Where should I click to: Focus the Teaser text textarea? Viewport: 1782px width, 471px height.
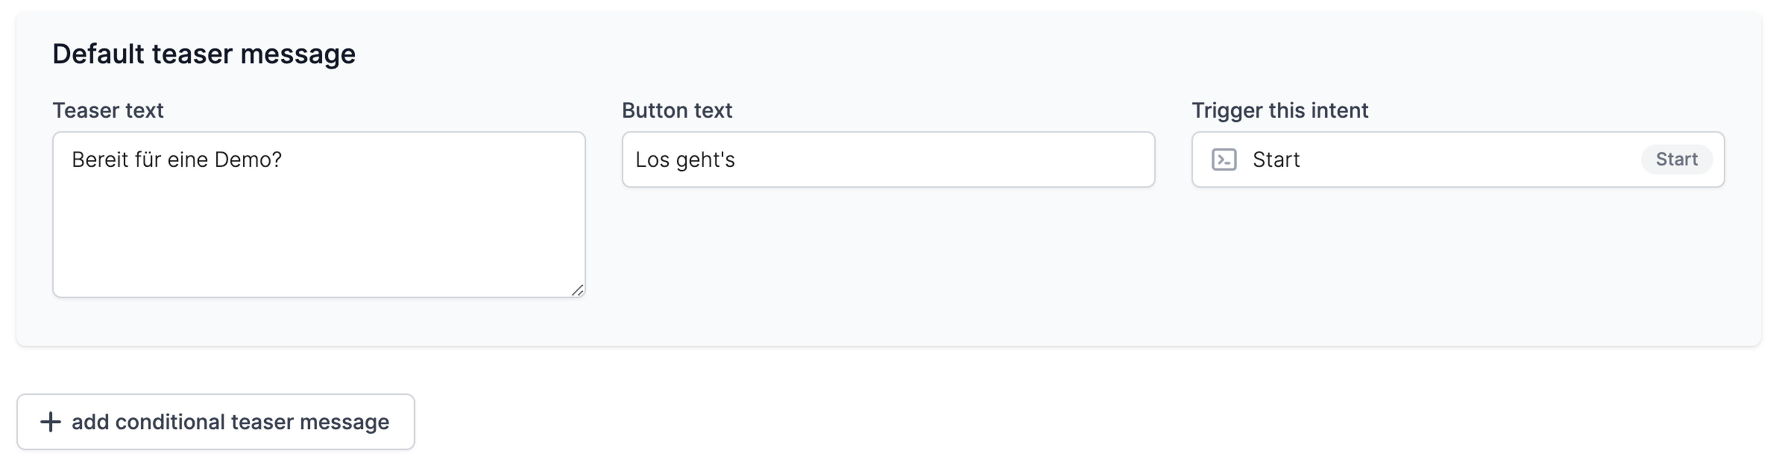(319, 214)
